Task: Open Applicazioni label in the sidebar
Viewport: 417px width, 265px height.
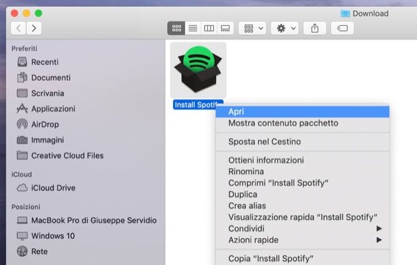Action: [53, 109]
